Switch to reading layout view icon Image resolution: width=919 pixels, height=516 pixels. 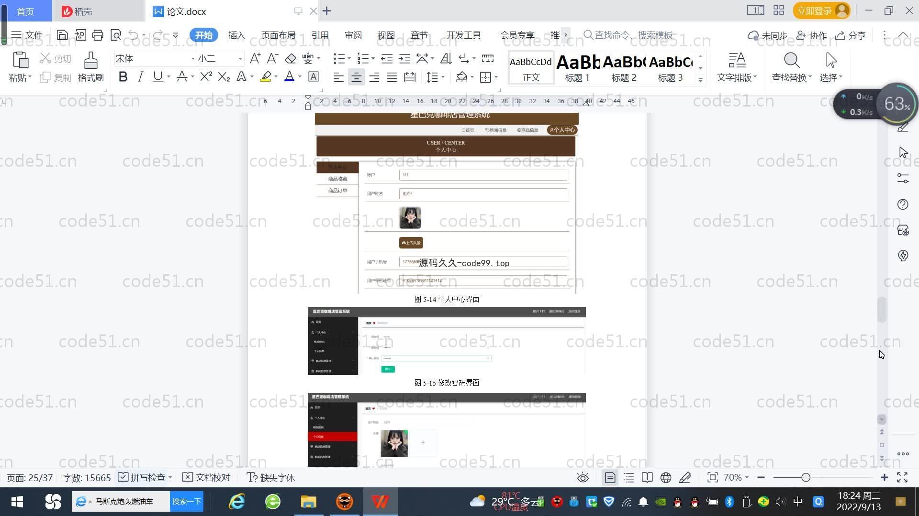pyautogui.click(x=647, y=477)
